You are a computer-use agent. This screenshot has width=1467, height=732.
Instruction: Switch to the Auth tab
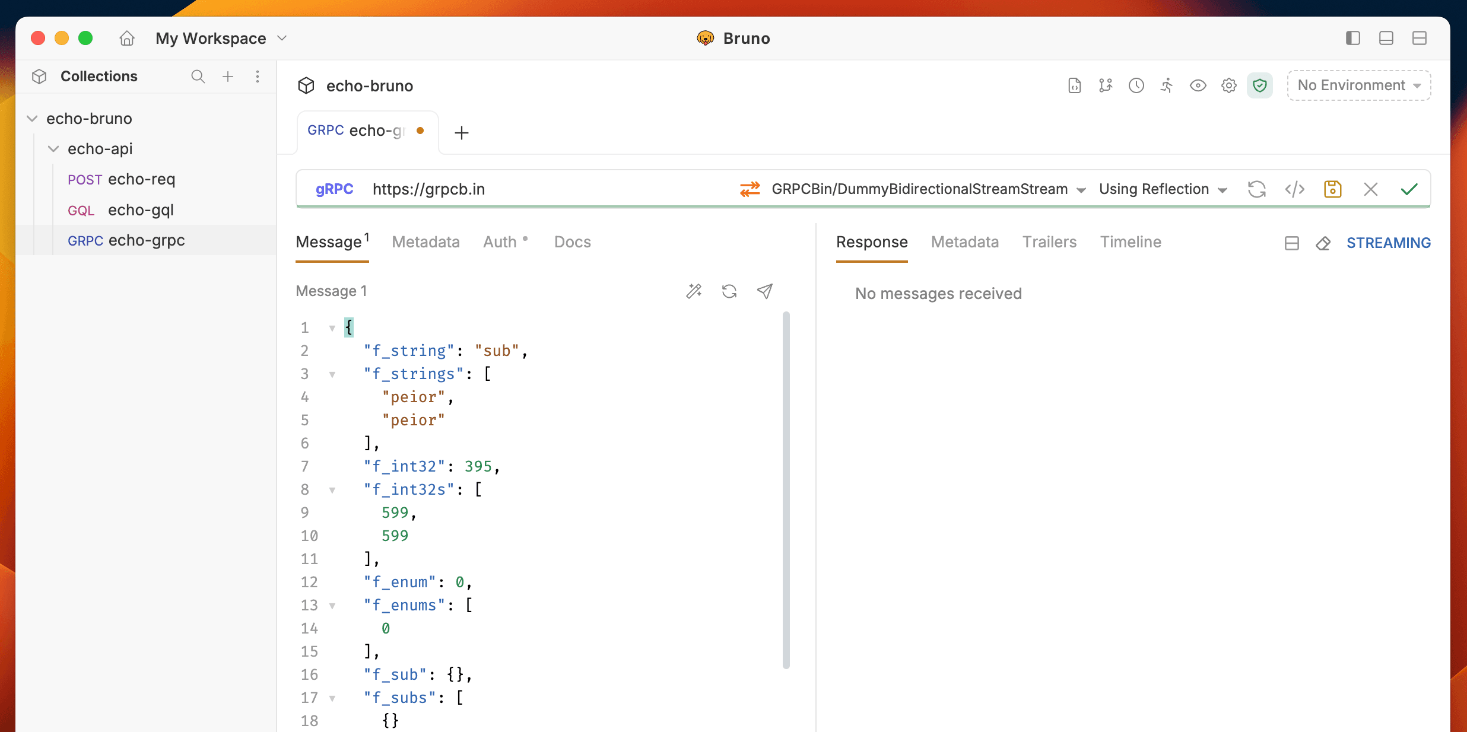click(x=500, y=242)
